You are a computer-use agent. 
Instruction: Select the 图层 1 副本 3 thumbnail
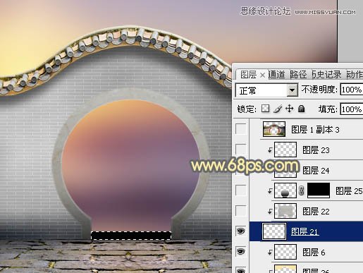[274, 129]
